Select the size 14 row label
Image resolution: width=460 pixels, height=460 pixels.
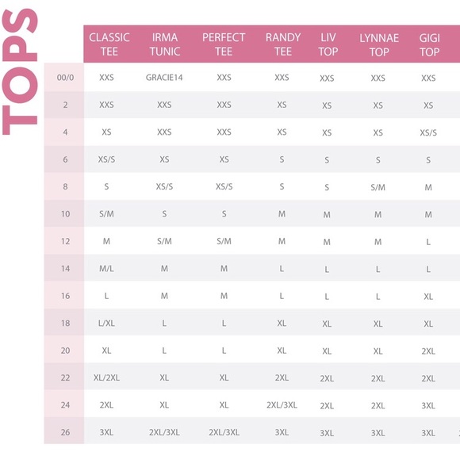65,268
